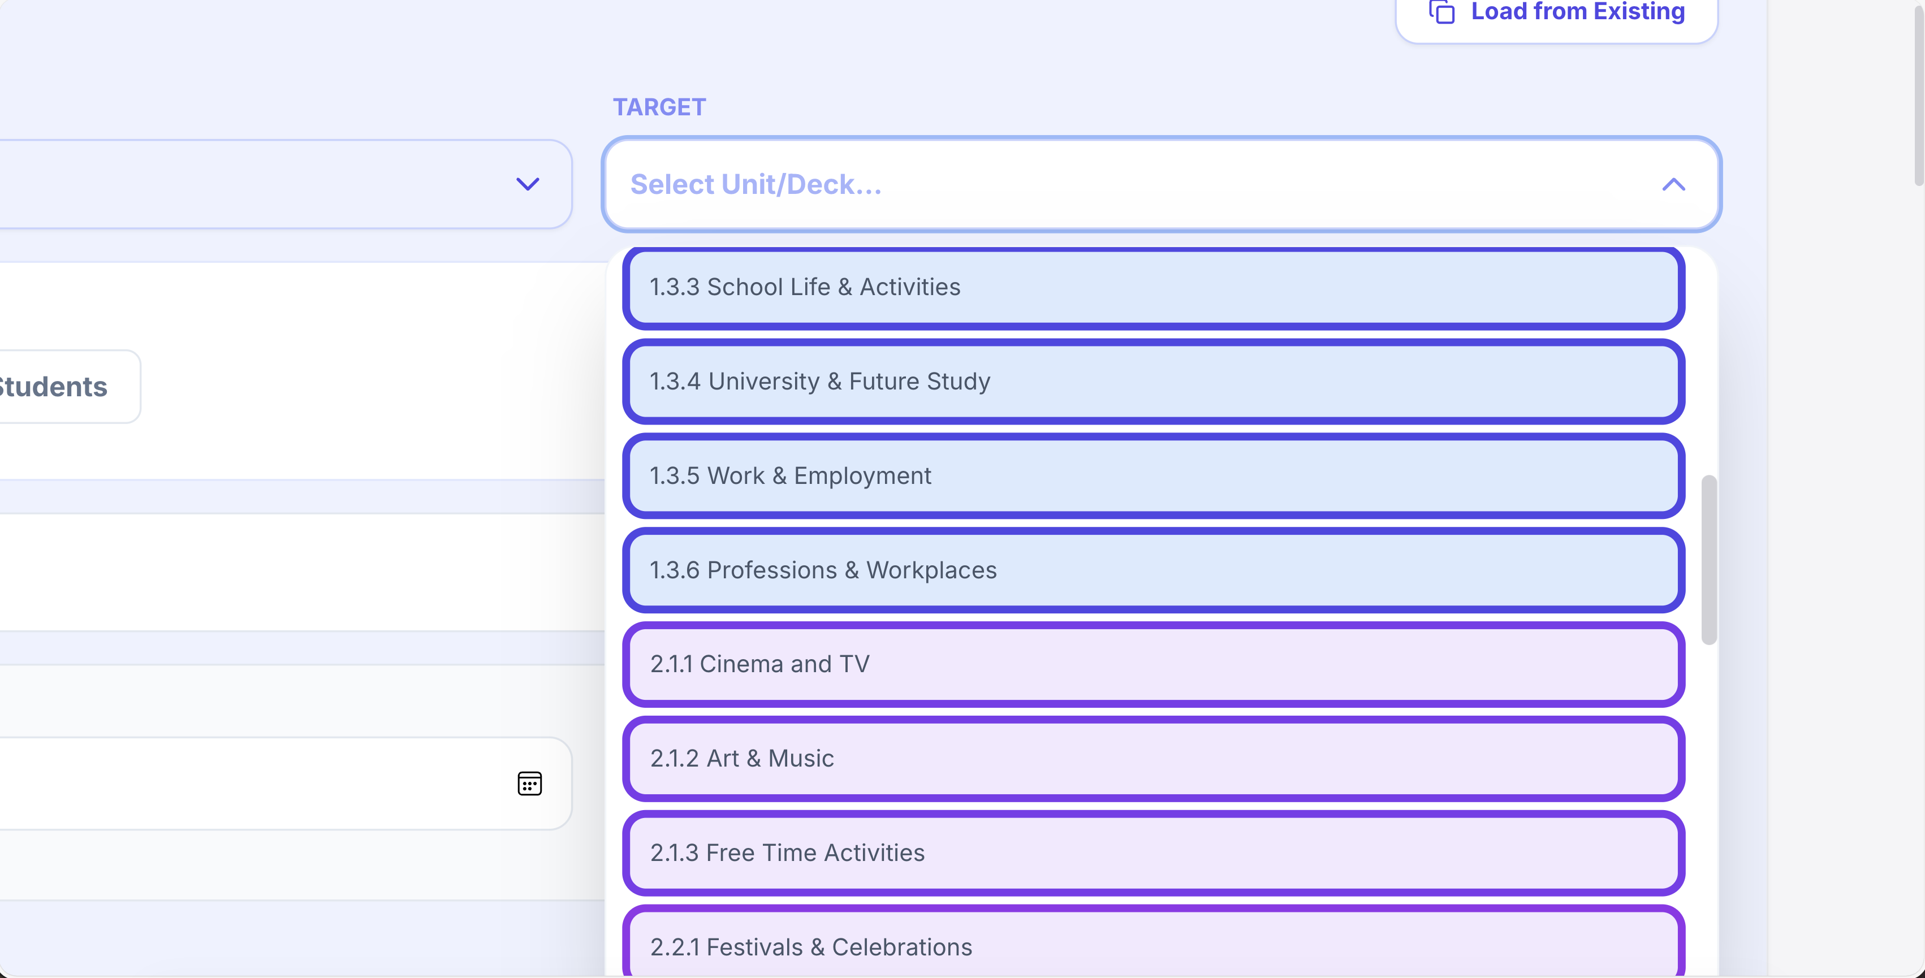Choose 1.3.4 University & Future Study
1925x978 pixels.
(x=1153, y=382)
